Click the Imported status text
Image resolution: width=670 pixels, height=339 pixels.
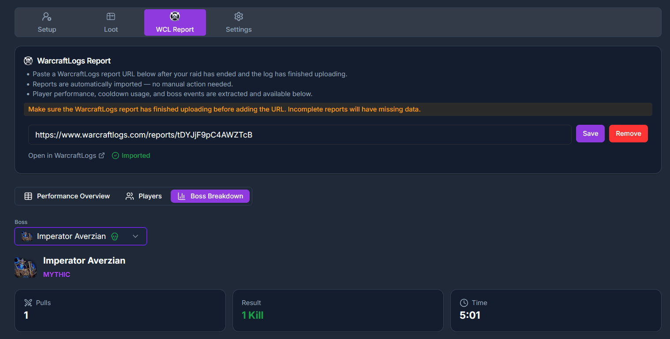click(136, 156)
